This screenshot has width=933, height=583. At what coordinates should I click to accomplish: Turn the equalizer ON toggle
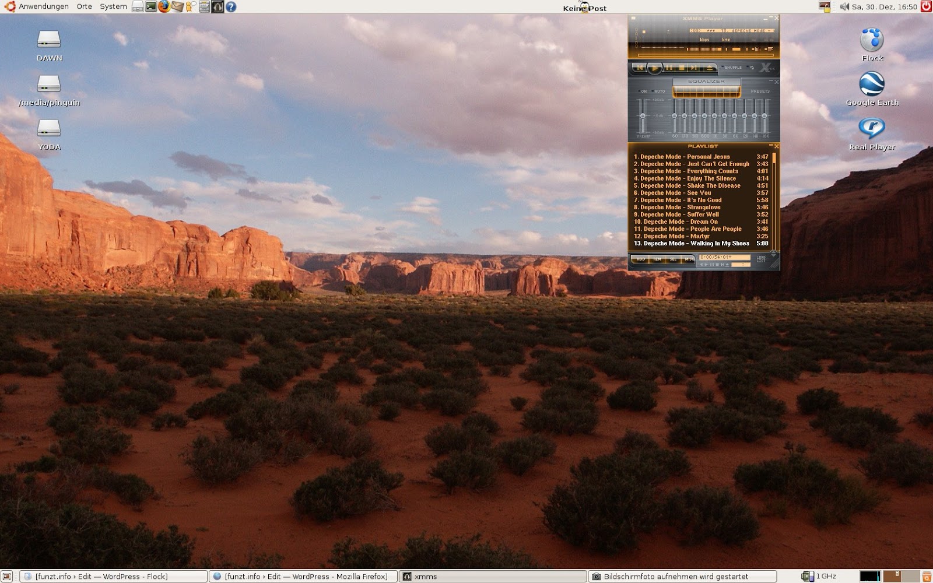[643, 92]
